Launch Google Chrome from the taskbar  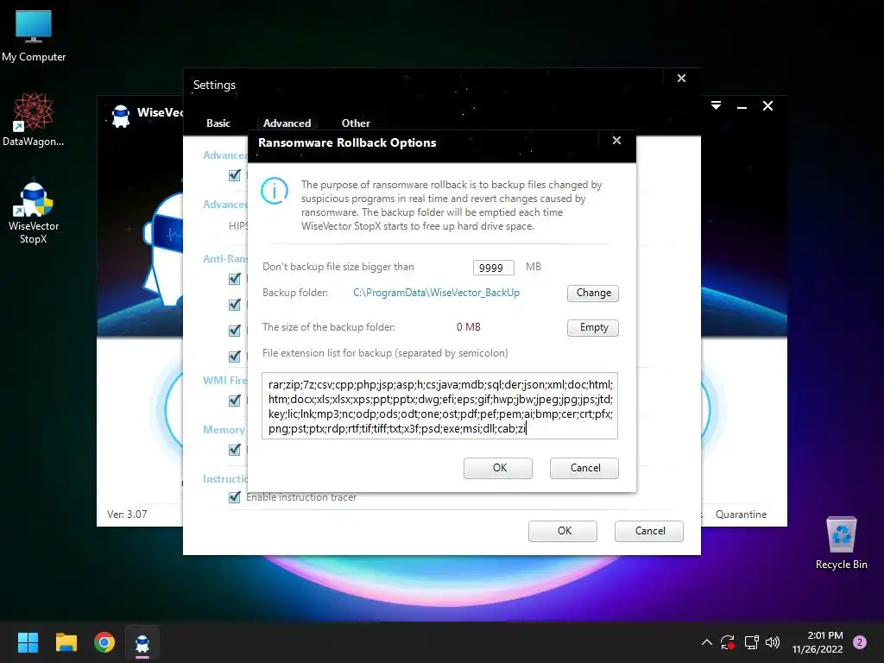pyautogui.click(x=104, y=642)
